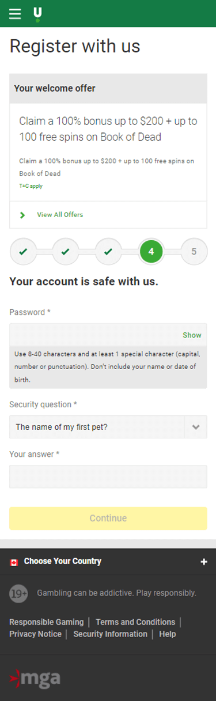216x701 pixels.
Task: Select the second completed step checkmark
Action: coord(66,252)
